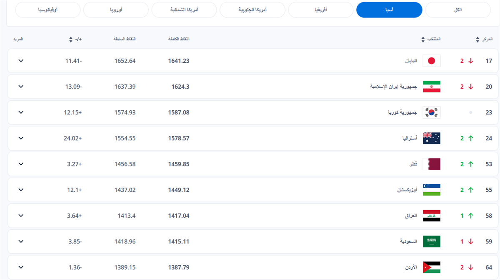Click the Jordan flag icon
This screenshot has width=500, height=280.
click(431, 267)
